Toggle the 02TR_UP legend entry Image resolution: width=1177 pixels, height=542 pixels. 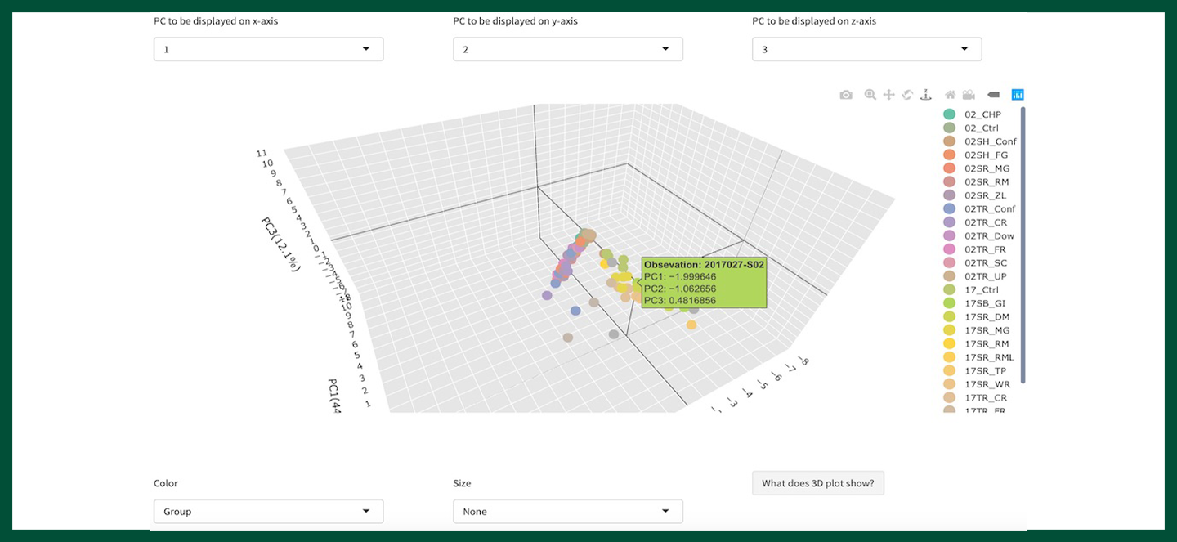(x=977, y=276)
